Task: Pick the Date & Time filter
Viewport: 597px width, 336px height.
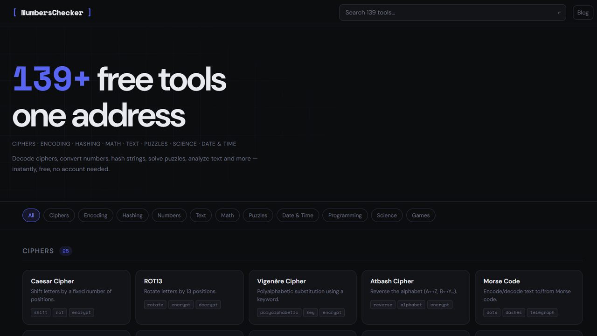Action: 298,215
